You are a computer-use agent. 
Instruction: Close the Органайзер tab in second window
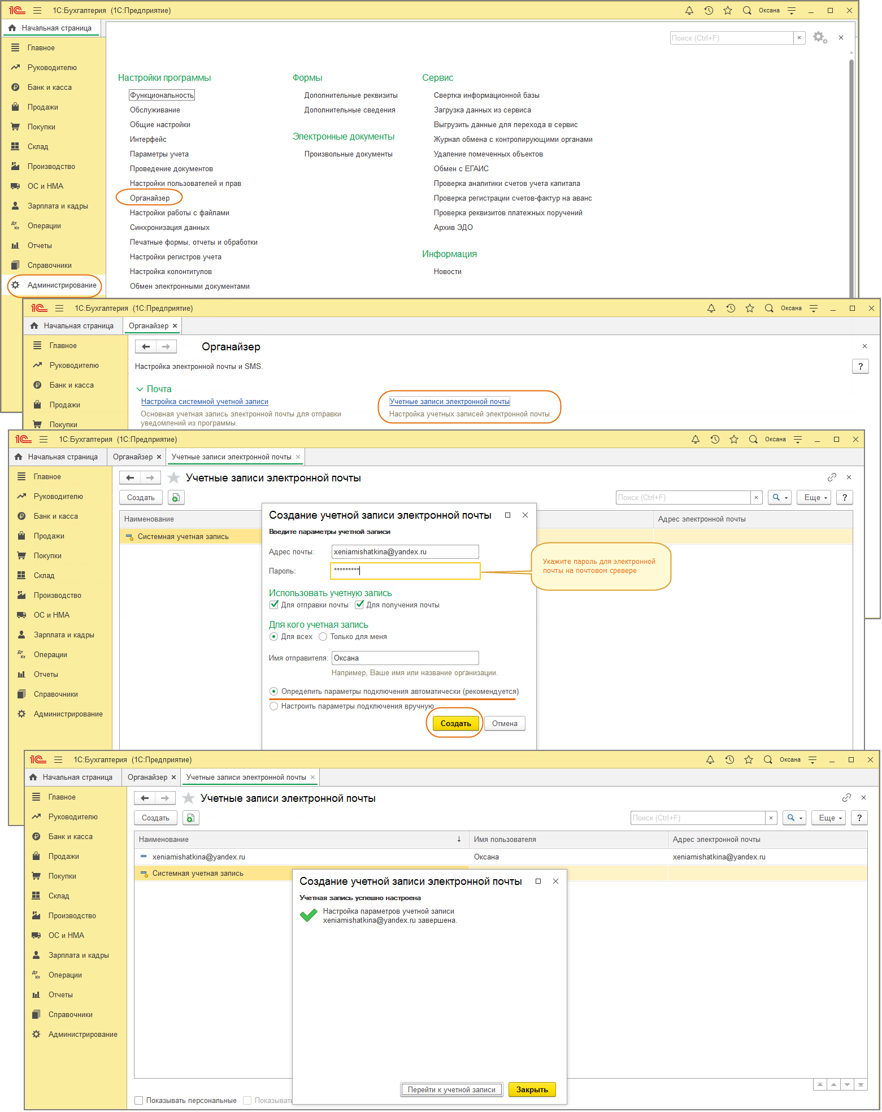(x=175, y=325)
